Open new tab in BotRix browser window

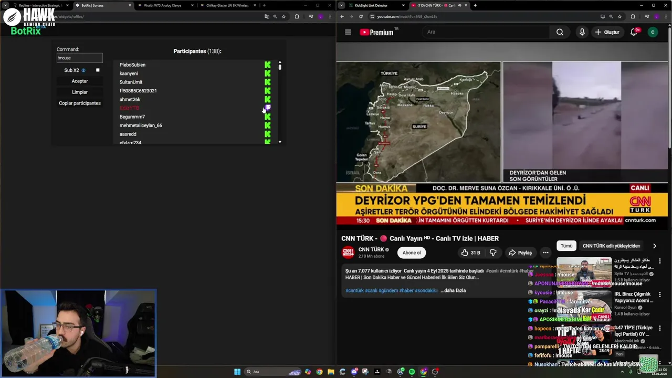[264, 5]
